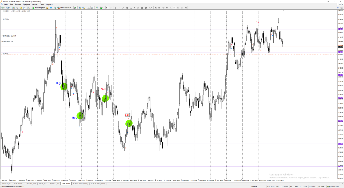Select the trendline tool
Image resolution: width=344 pixels, height=188 pixels.
tap(123, 8)
